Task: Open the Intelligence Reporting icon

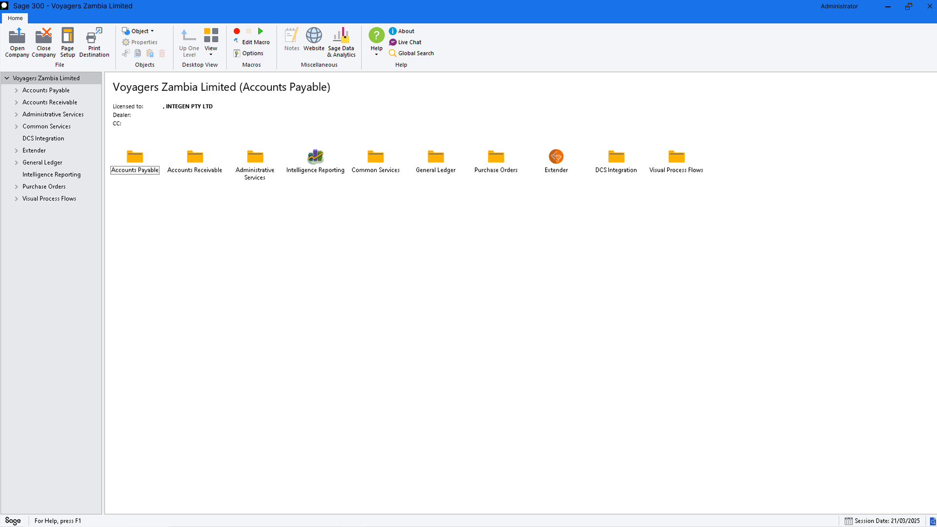Action: (315, 157)
